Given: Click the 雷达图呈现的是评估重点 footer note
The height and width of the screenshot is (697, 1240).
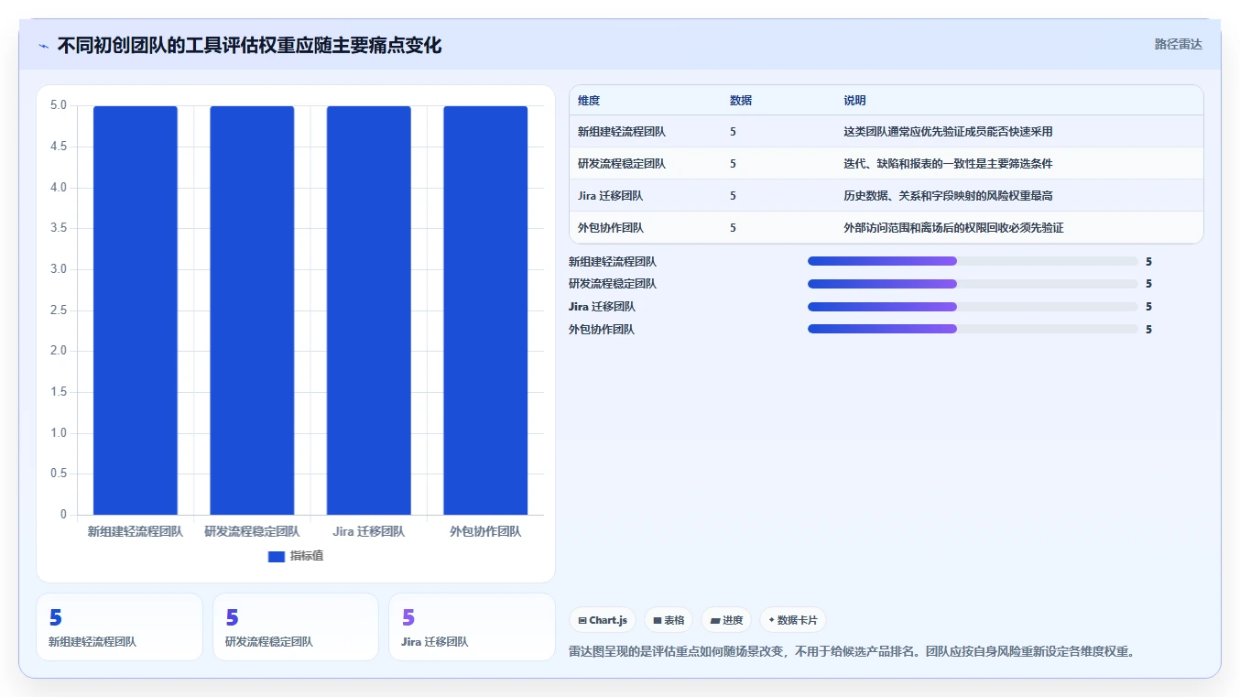Looking at the screenshot, I should click(852, 652).
